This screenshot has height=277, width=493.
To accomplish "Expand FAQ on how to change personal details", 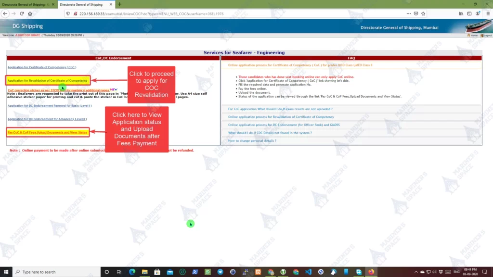I will pyautogui.click(x=252, y=141).
